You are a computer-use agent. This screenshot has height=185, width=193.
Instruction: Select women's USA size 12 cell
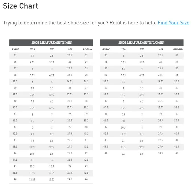(x=123, y=154)
